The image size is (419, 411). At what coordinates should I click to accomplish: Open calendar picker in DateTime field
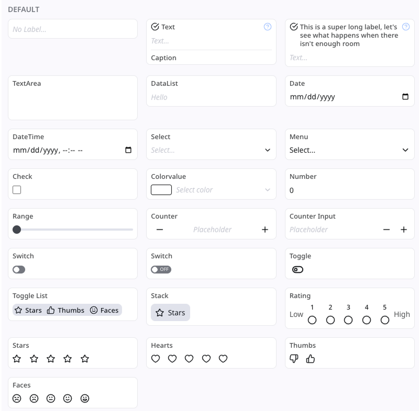click(128, 150)
